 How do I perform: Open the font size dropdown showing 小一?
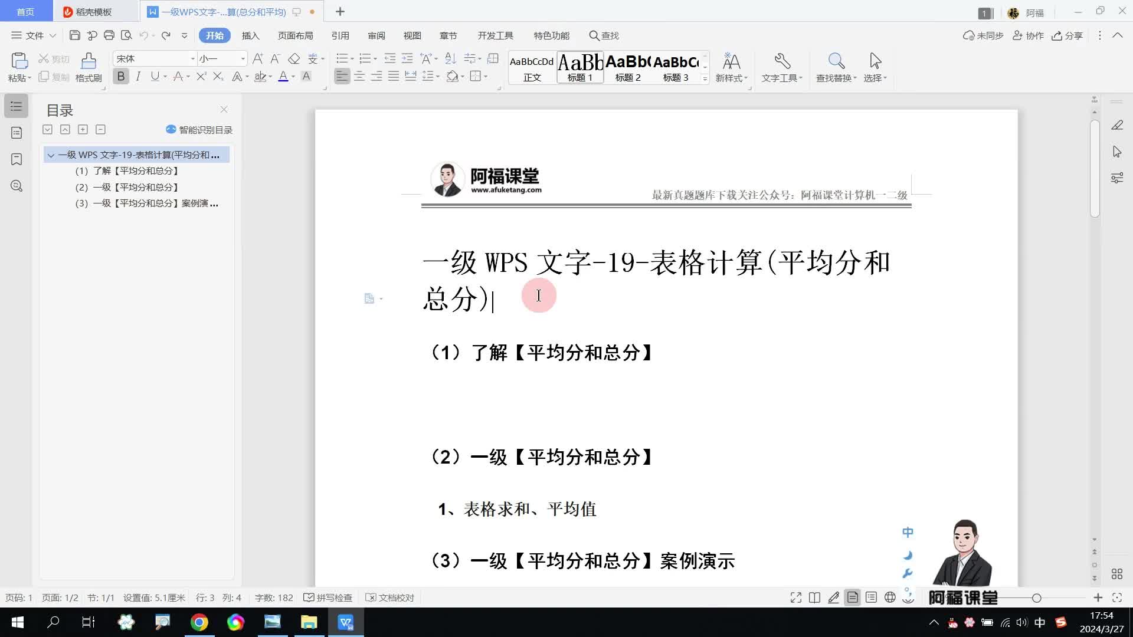click(243, 58)
